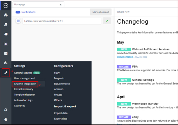178x125 pixels.
Task: Click the What's New panel title
Action: [123, 12]
